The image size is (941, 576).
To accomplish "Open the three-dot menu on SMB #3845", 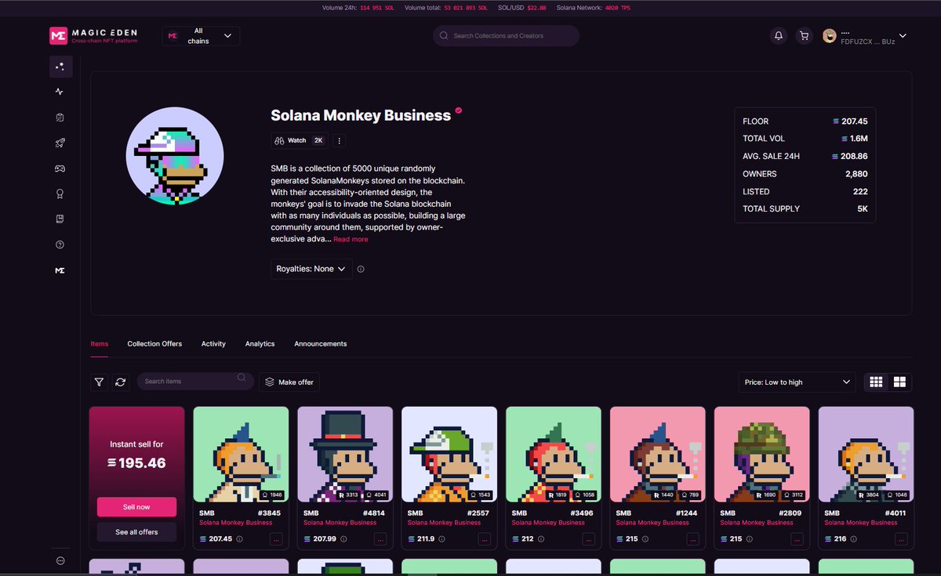I will (x=276, y=539).
